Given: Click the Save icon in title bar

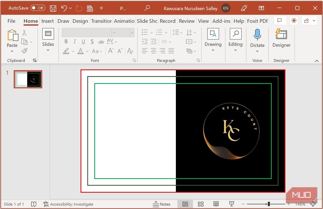Looking at the screenshot, I should [53, 8].
